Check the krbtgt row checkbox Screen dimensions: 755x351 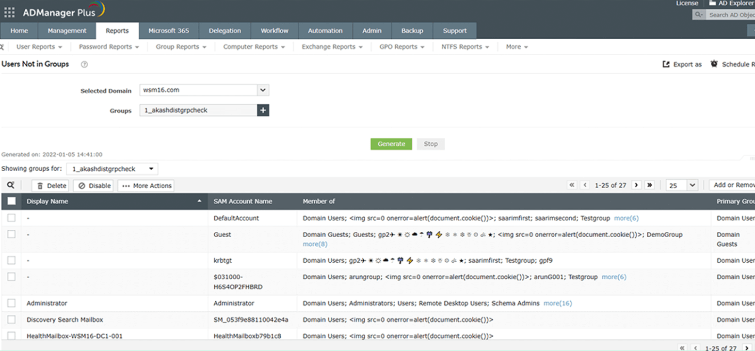pos(12,261)
